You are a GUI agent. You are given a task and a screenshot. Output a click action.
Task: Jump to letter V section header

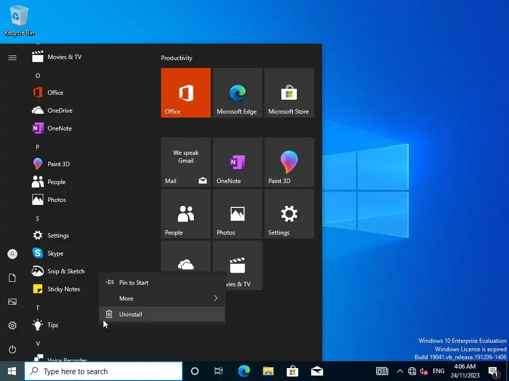pos(38,343)
